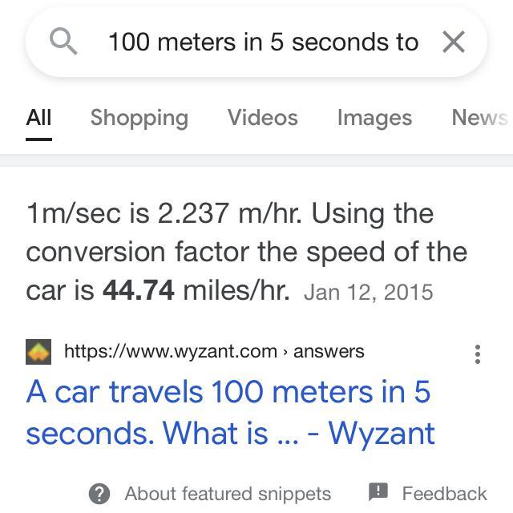Select the All results tab
Image resolution: width=513 pixels, height=513 pixels.
(x=38, y=118)
